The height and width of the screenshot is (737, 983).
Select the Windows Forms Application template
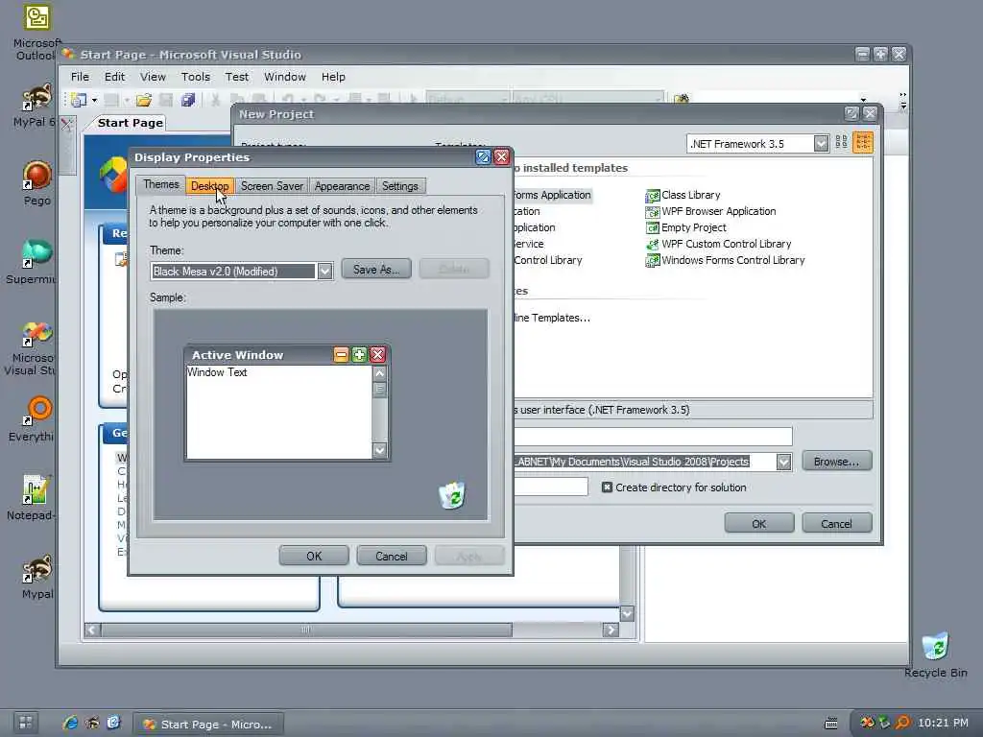pyautogui.click(x=552, y=195)
